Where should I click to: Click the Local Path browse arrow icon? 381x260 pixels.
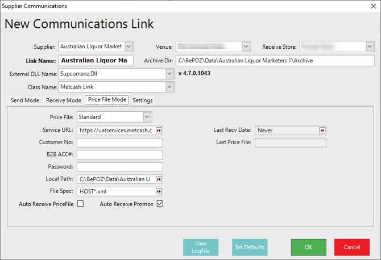pyautogui.click(x=159, y=179)
